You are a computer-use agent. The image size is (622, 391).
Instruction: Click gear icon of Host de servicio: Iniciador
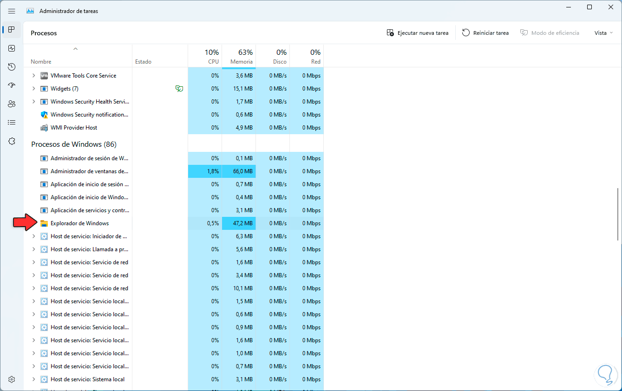[x=44, y=236]
